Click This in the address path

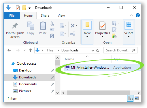[x=50, y=50]
